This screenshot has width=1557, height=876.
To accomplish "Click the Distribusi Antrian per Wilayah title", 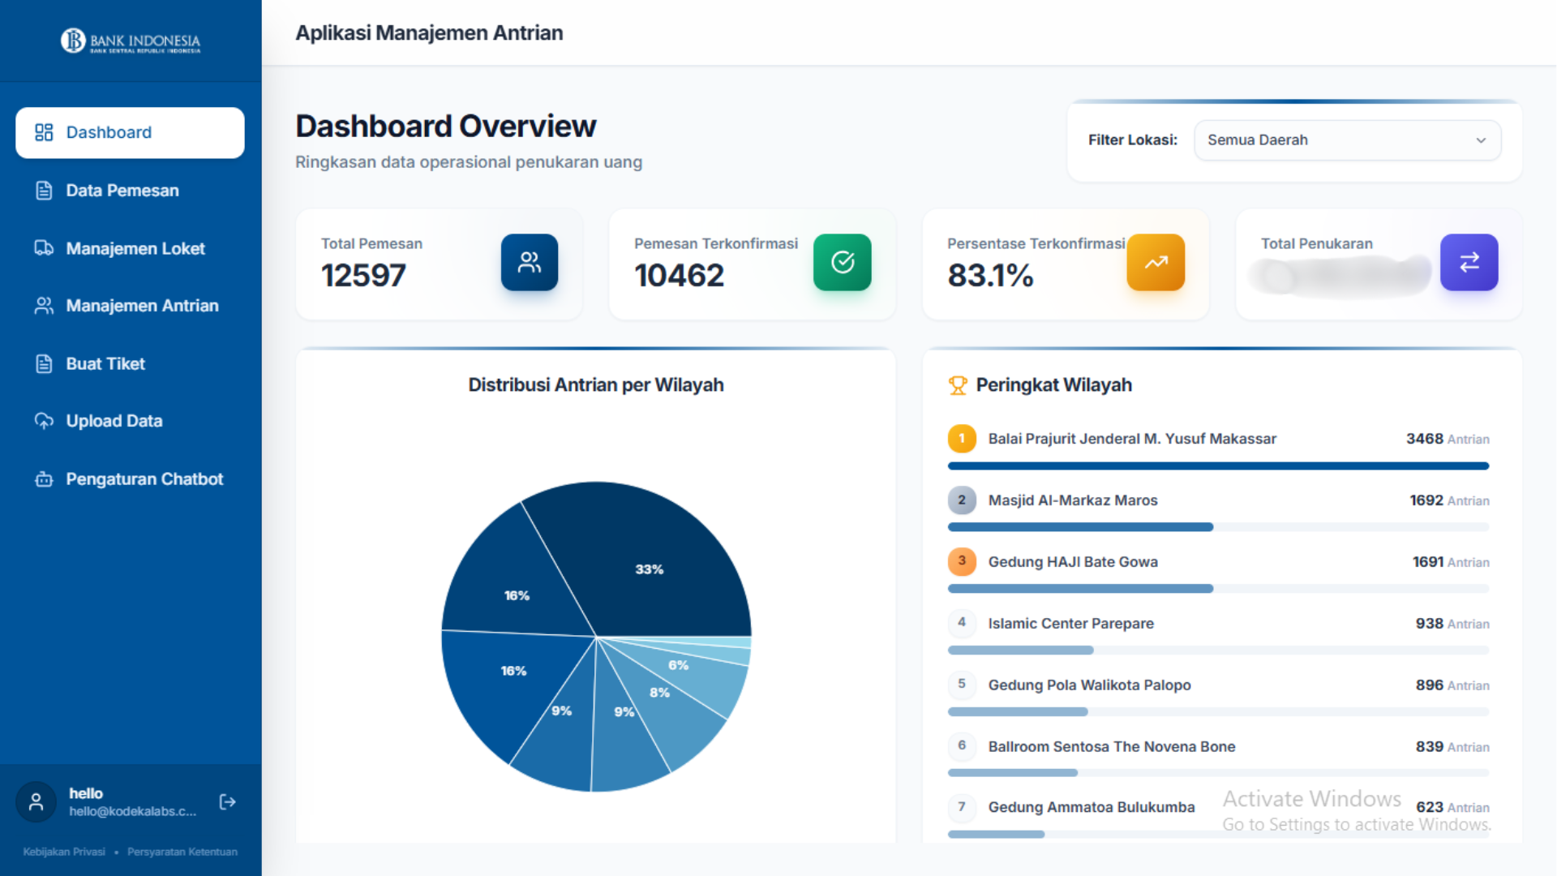I will tap(596, 385).
